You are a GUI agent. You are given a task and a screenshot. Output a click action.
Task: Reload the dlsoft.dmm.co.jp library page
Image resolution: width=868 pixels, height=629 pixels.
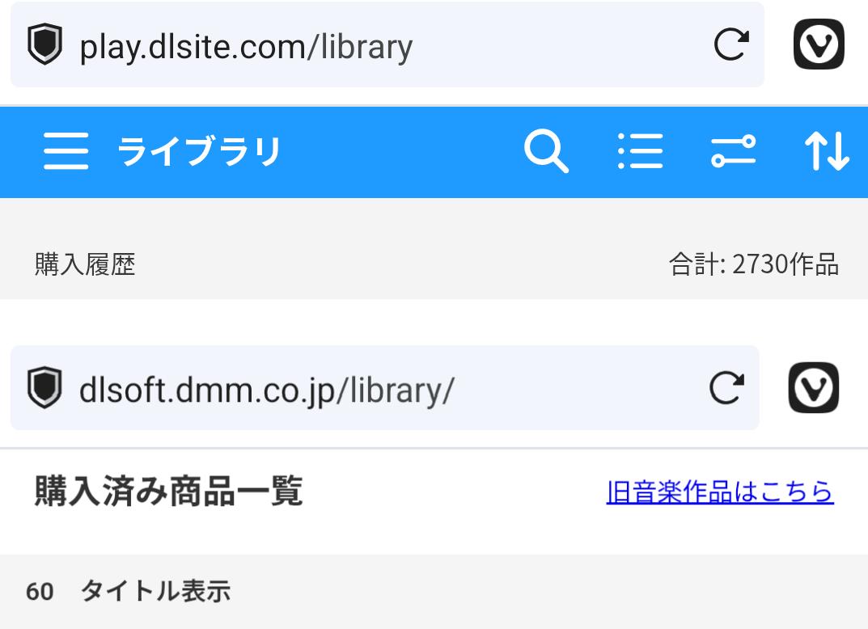click(x=726, y=388)
